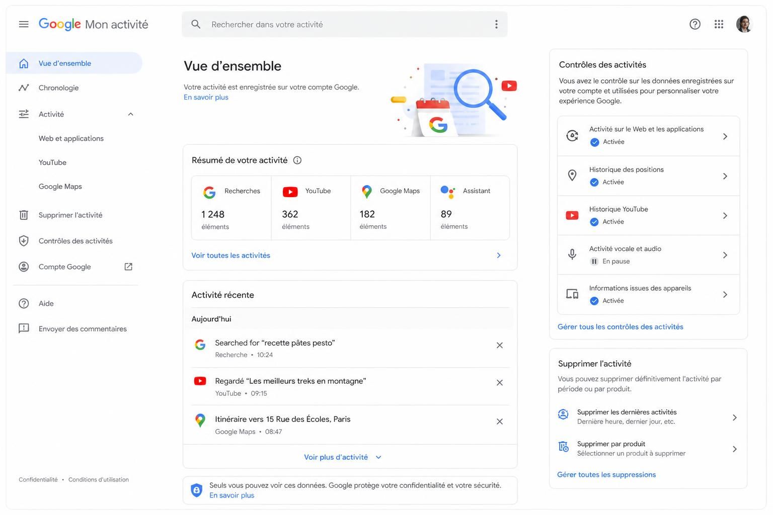773x515 pixels.
Task: Click Maps pin icon on the Itinéraire entry
Action: pos(200,420)
